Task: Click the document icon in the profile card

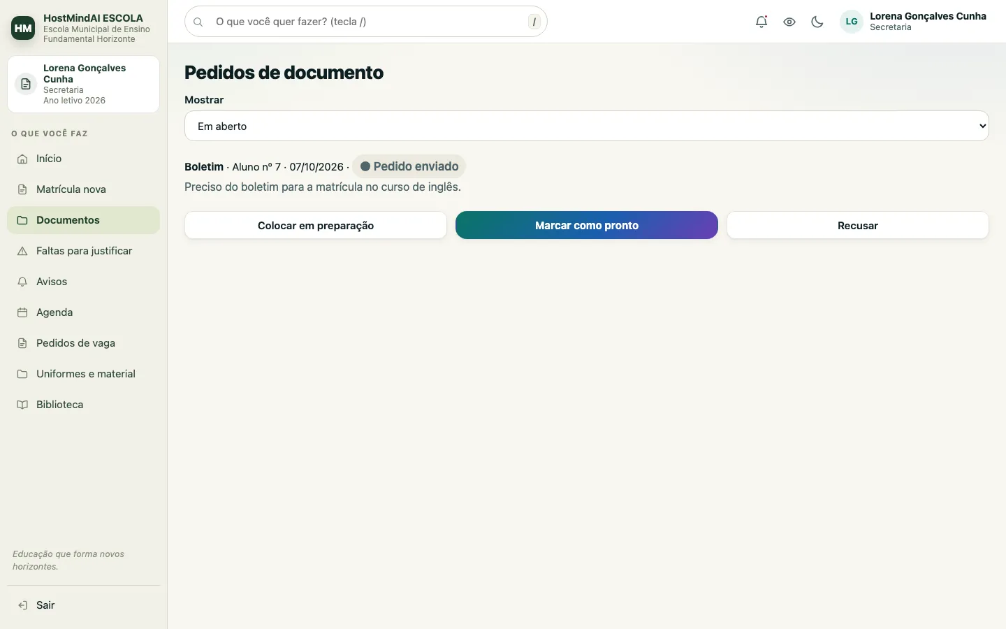Action: (26, 84)
